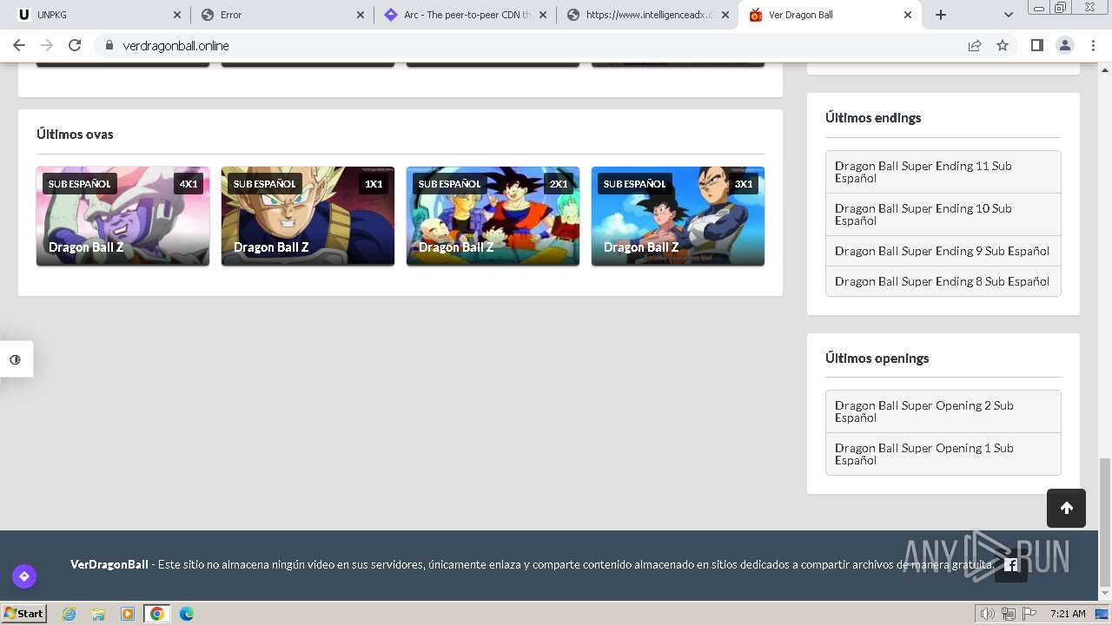Open the Dragon Ball Z 3X1 OVA thumbnail

[x=678, y=216]
